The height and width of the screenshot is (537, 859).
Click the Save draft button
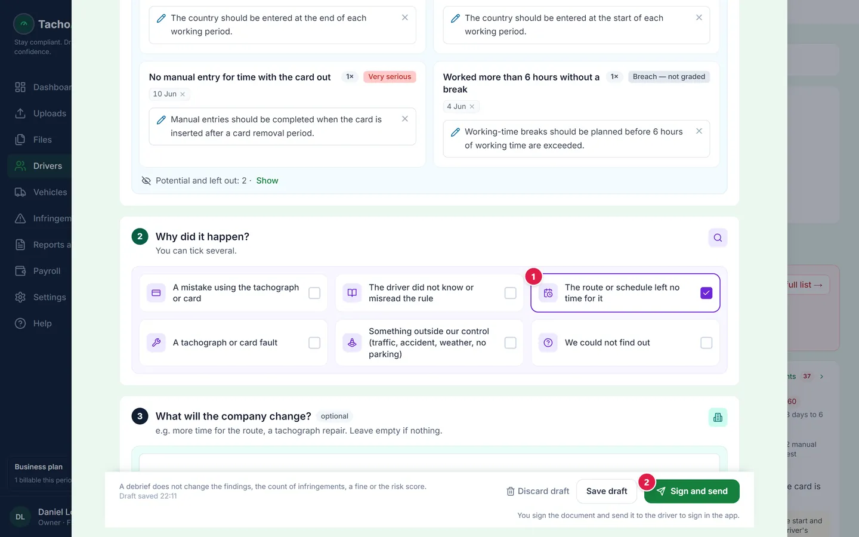607,491
